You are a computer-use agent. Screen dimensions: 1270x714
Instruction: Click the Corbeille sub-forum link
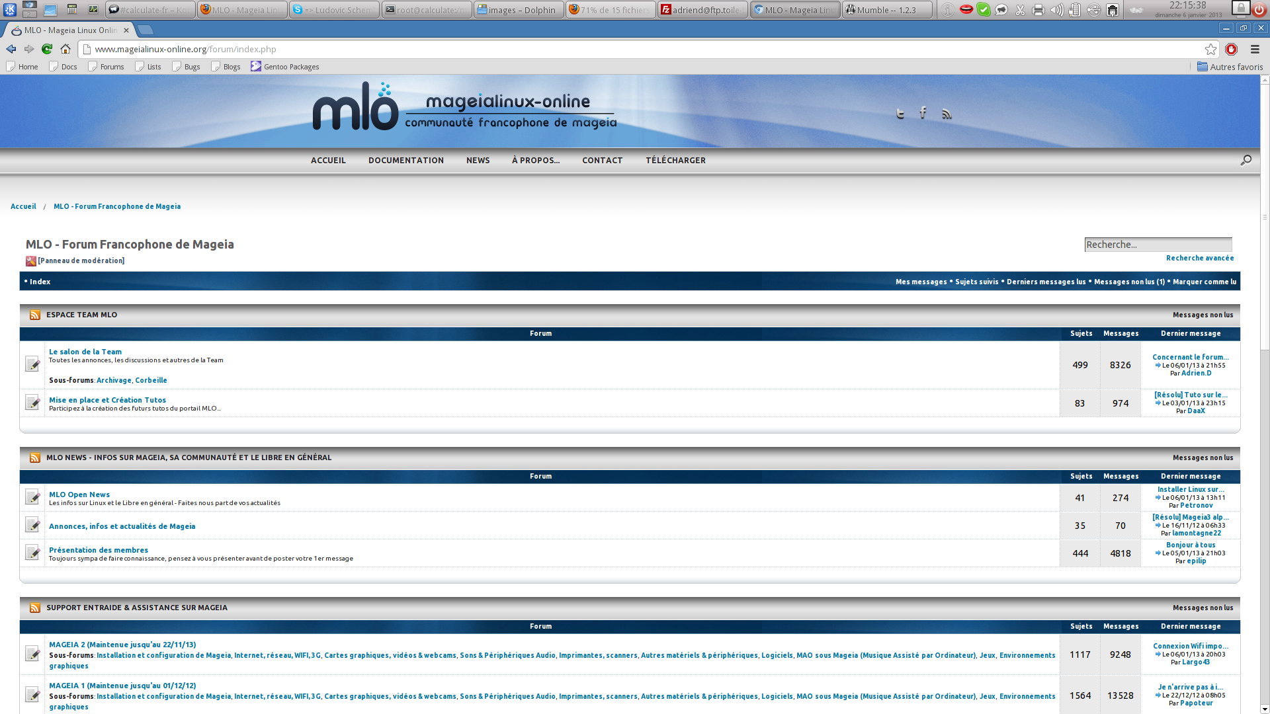(x=151, y=380)
